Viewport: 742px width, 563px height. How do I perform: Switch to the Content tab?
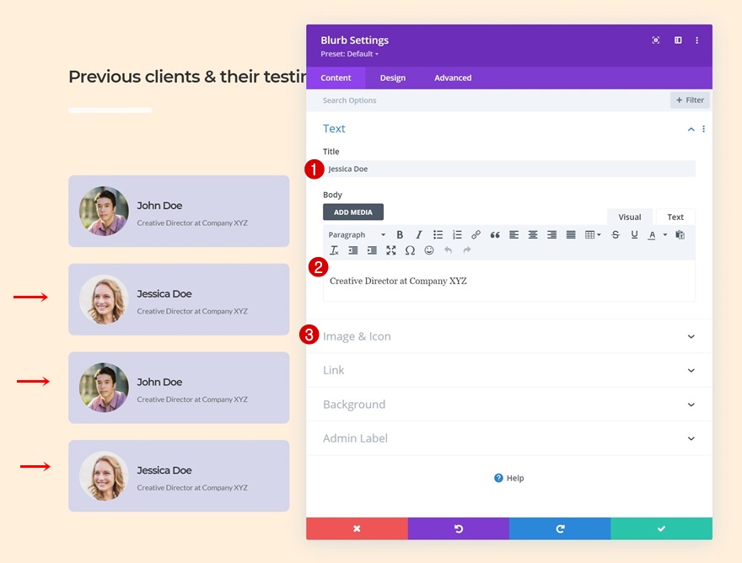click(336, 78)
